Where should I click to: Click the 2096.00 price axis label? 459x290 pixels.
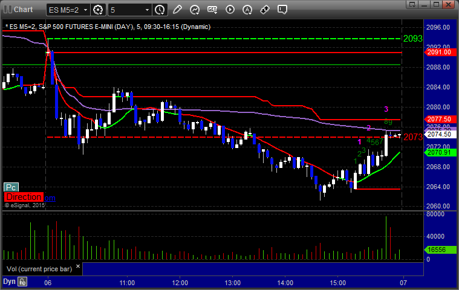(x=438, y=27)
